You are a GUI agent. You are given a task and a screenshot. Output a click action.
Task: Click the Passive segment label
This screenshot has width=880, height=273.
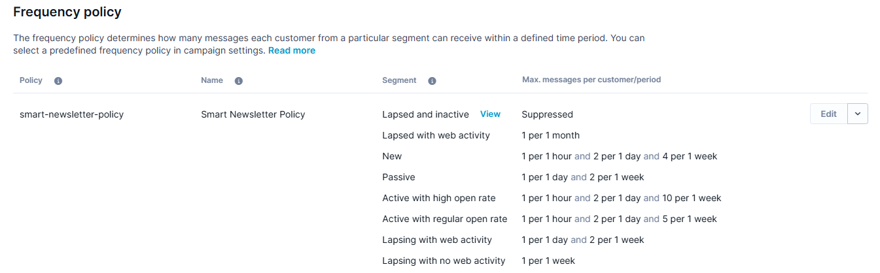click(398, 177)
